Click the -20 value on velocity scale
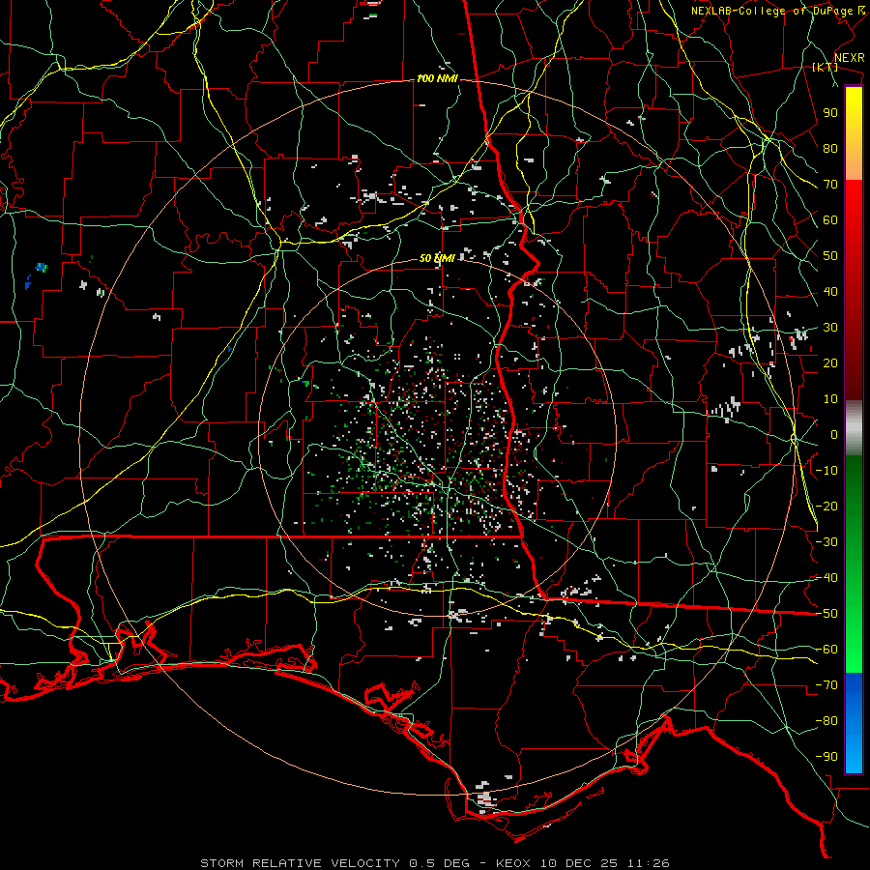 [826, 506]
